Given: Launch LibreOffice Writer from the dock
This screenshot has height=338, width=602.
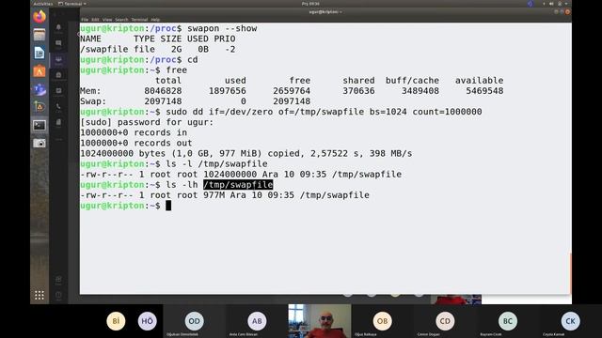Looking at the screenshot, I should pos(40,53).
